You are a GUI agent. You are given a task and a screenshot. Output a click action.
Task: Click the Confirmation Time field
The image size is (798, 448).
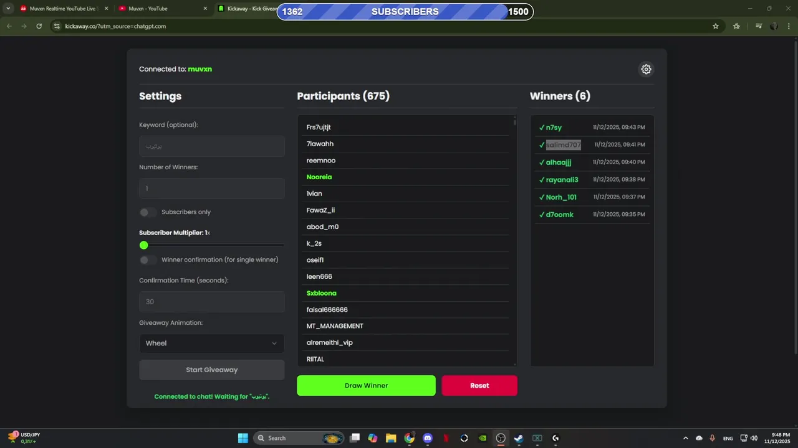pos(212,302)
